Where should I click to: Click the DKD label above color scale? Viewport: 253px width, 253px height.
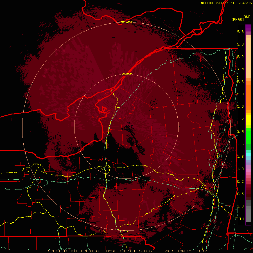247,17
